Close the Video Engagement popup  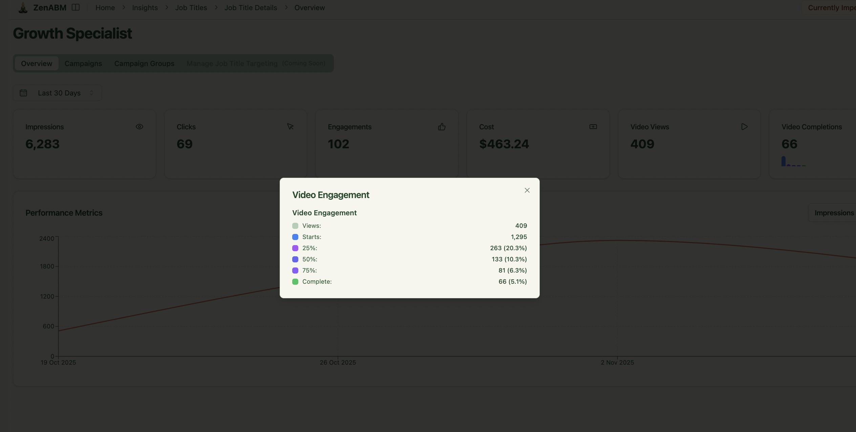tap(527, 190)
